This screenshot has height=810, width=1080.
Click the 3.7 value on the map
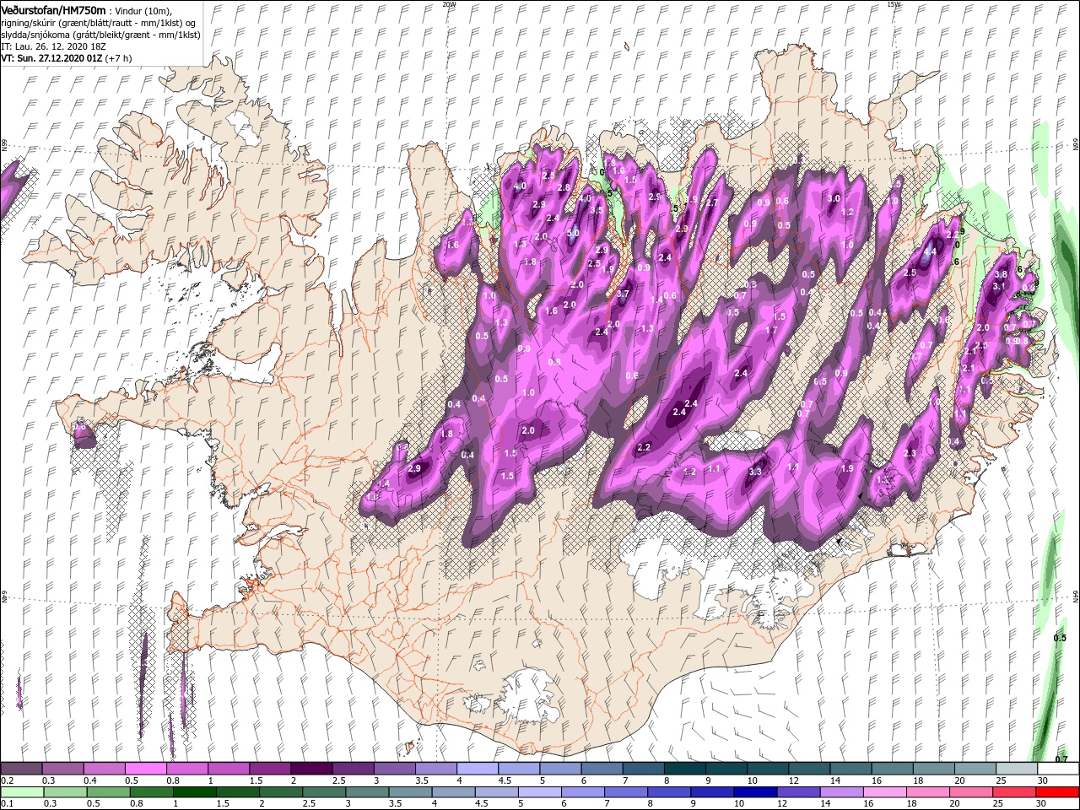(x=623, y=294)
